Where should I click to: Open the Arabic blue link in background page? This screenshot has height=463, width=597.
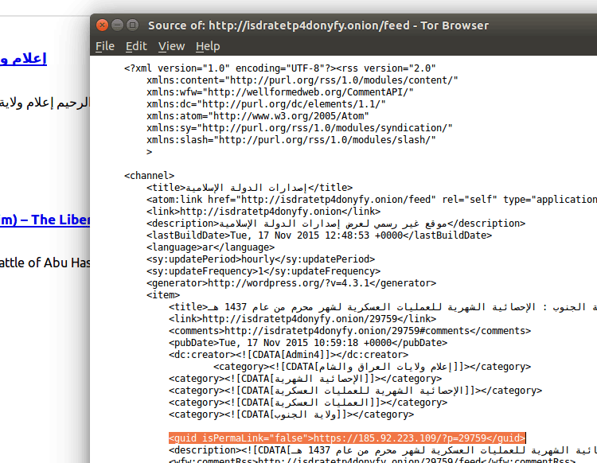click(23, 59)
